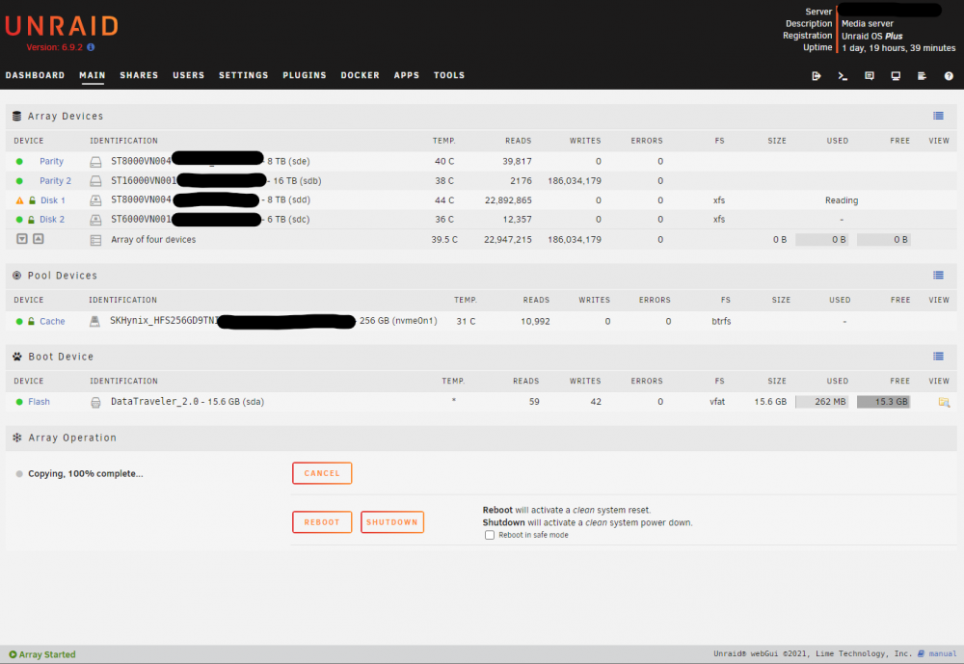Open the Apps tab
964x664 pixels.
(x=407, y=75)
